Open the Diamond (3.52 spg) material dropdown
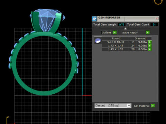This screenshot has height=124, width=166. pyautogui.click(x=129, y=105)
